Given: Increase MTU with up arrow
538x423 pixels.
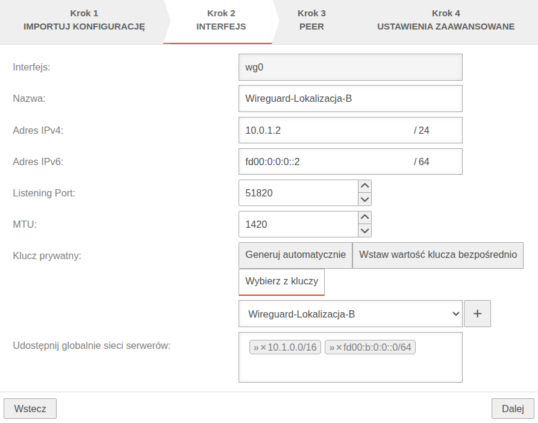Looking at the screenshot, I should 364,218.
